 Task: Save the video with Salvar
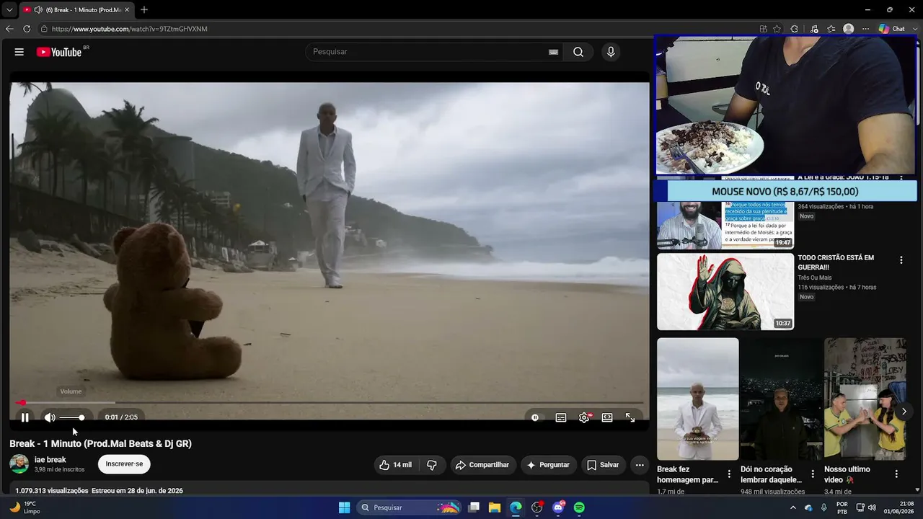603,465
